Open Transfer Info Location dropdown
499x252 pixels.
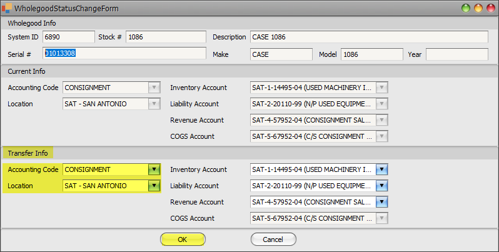coord(154,186)
